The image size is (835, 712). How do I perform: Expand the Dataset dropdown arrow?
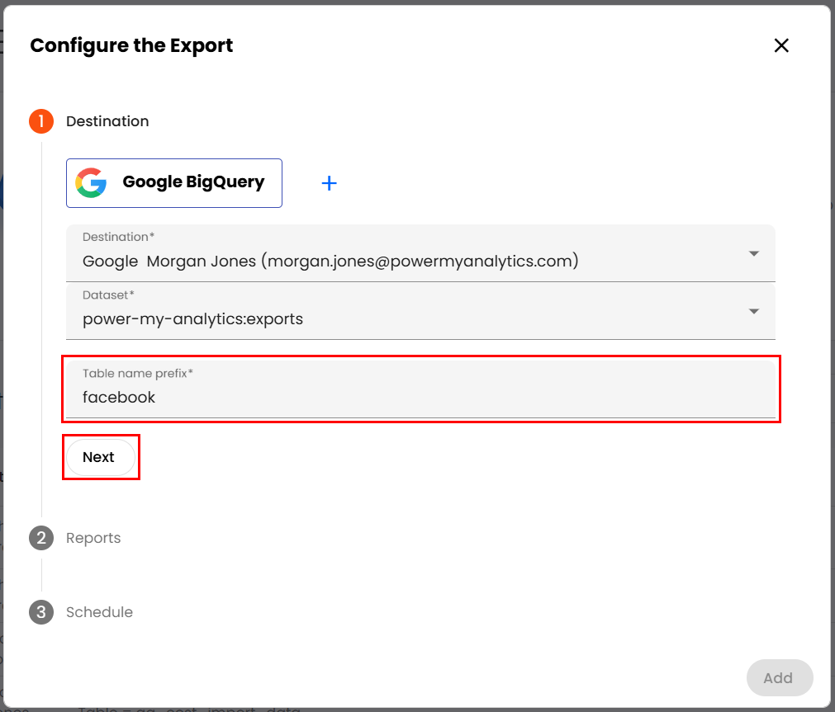pyautogui.click(x=753, y=311)
